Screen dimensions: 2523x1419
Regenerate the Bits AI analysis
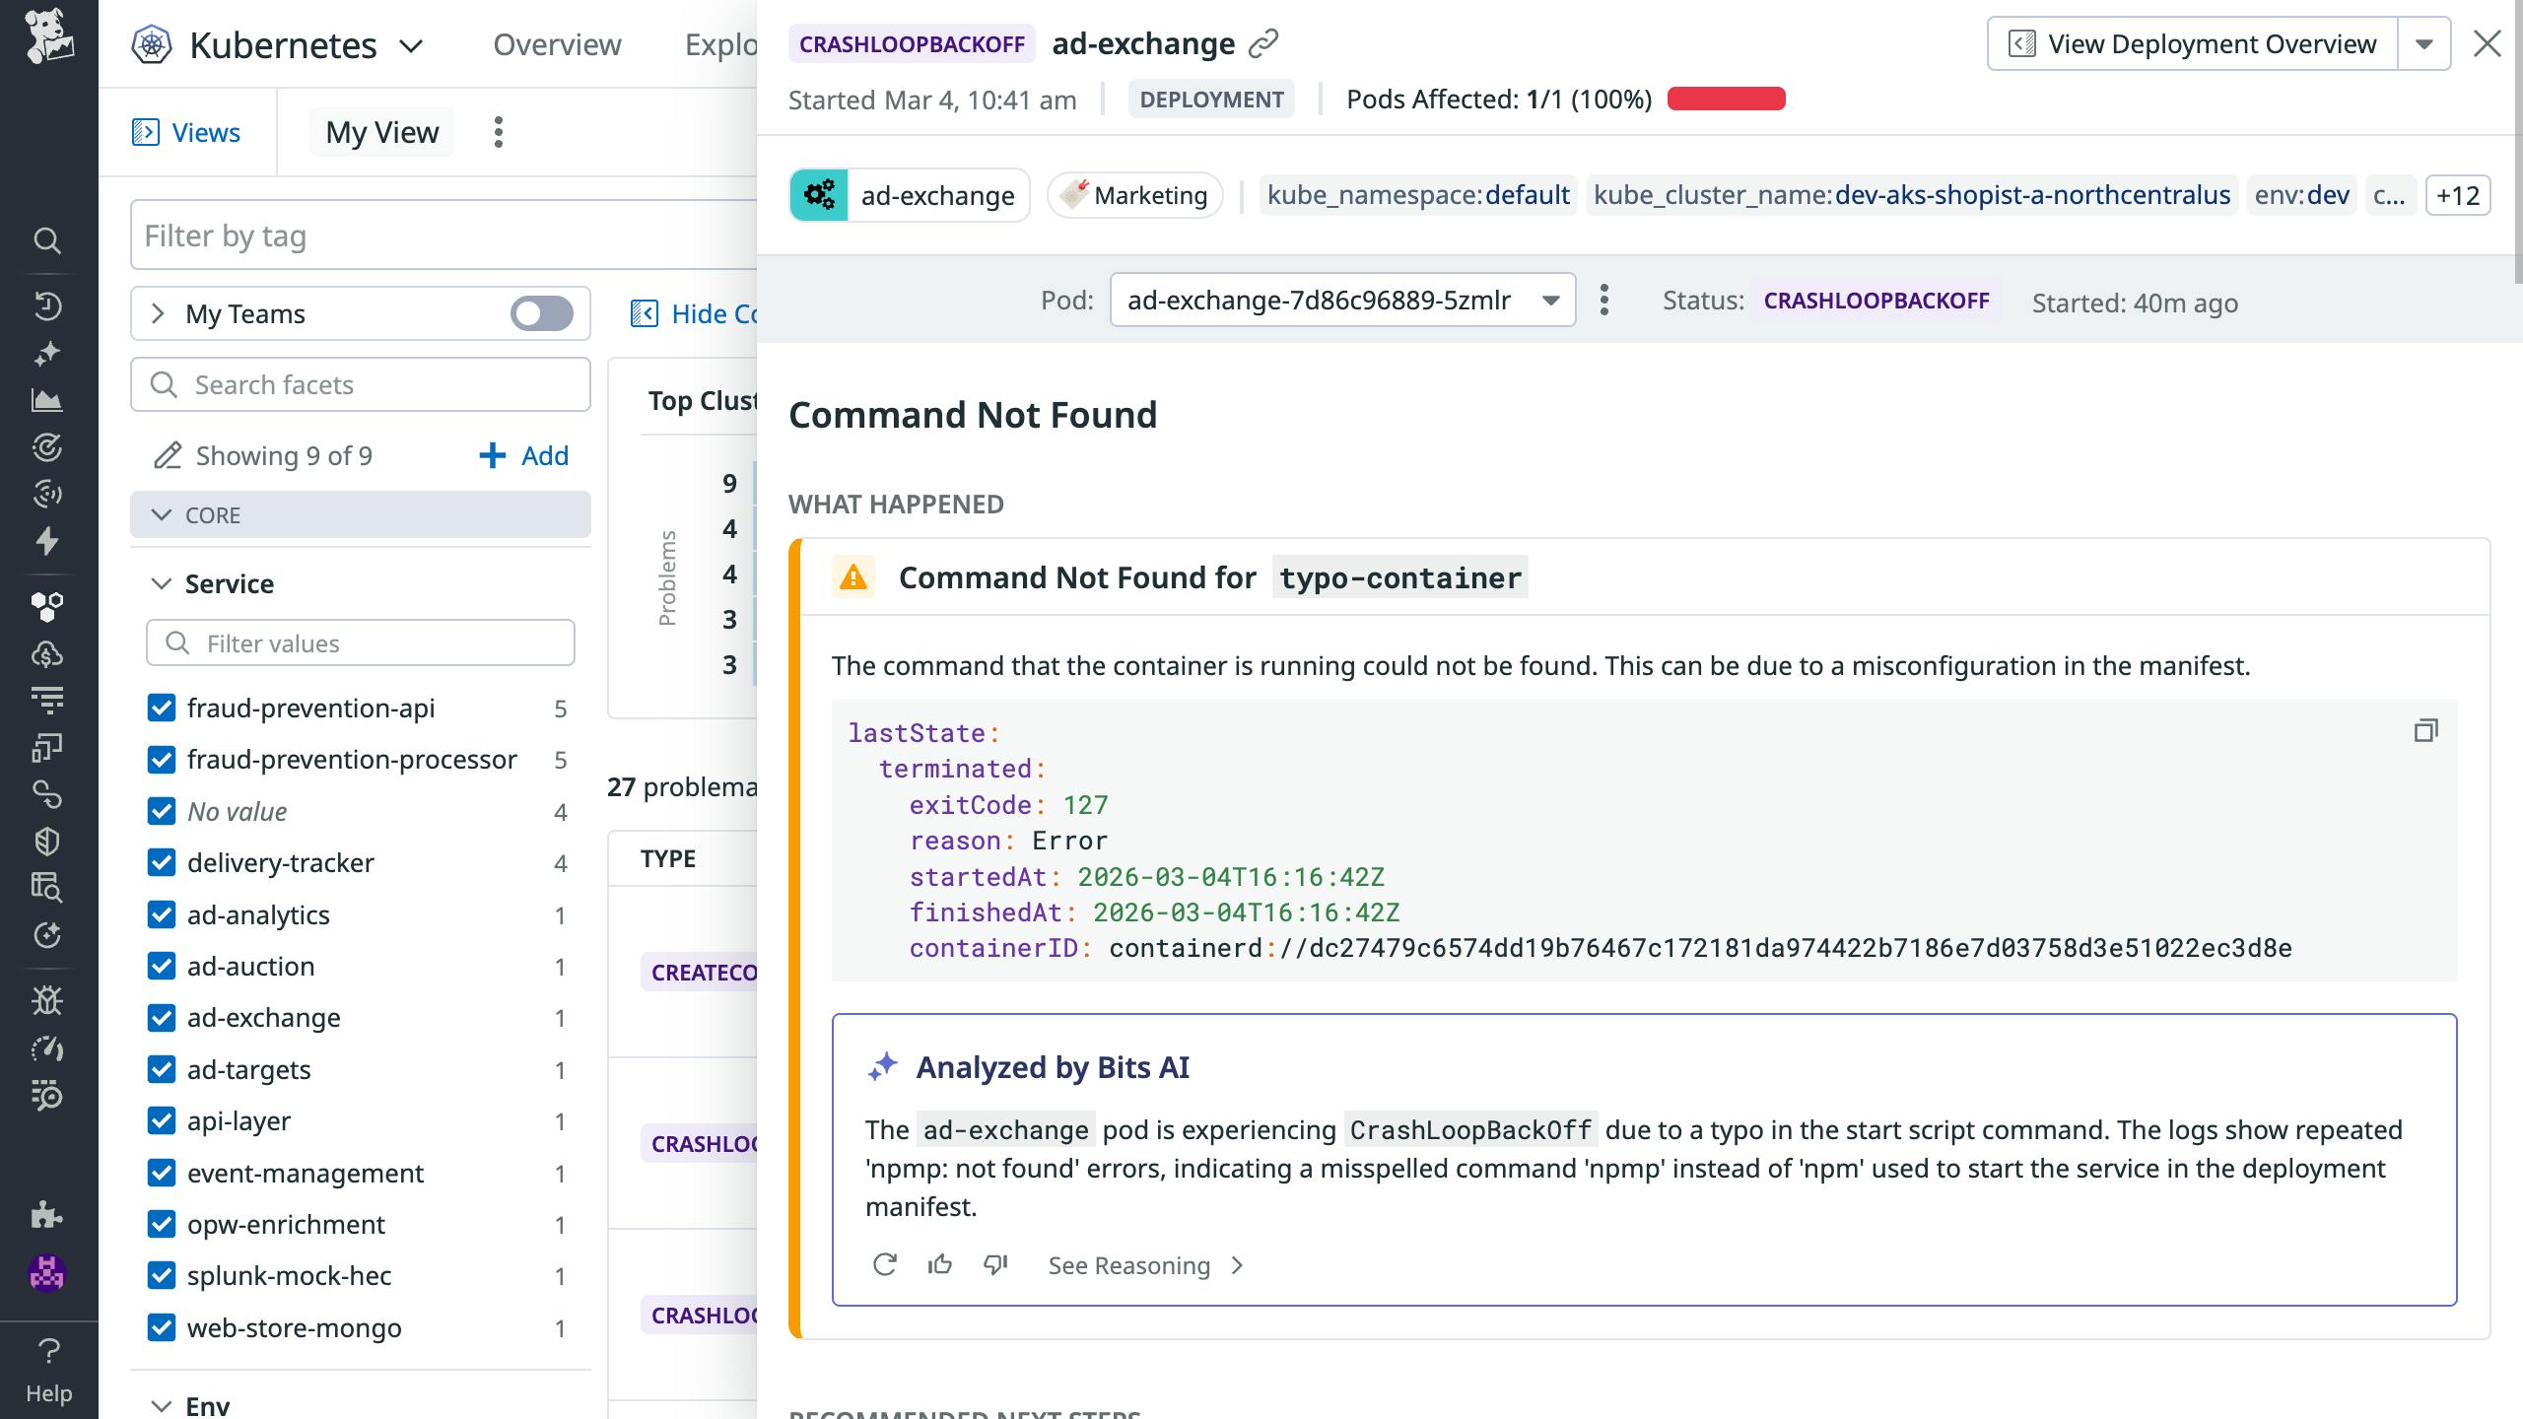(x=885, y=1264)
